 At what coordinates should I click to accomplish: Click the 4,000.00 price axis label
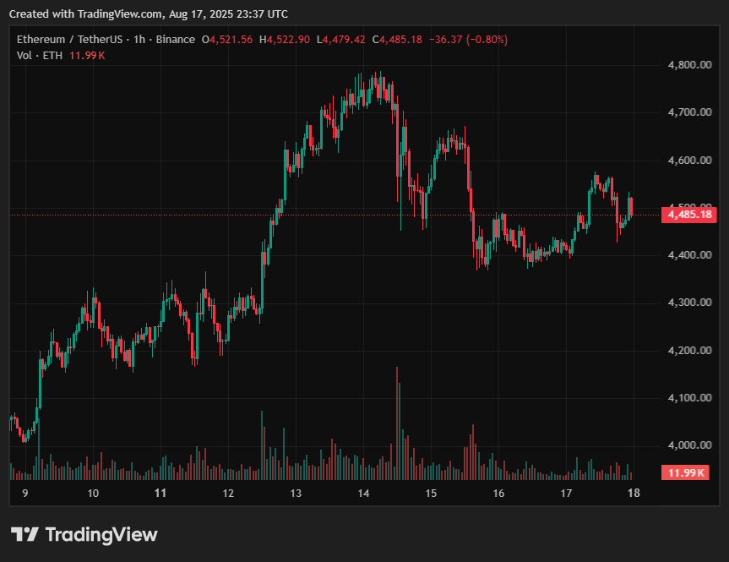click(689, 445)
